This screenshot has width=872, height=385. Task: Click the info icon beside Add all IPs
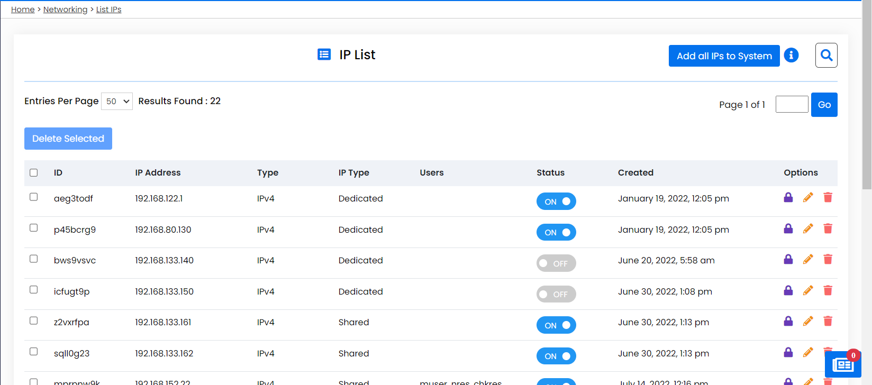click(x=791, y=55)
